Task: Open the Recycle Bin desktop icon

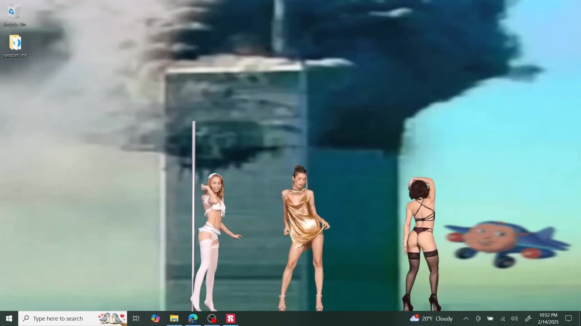Action: 14,15
